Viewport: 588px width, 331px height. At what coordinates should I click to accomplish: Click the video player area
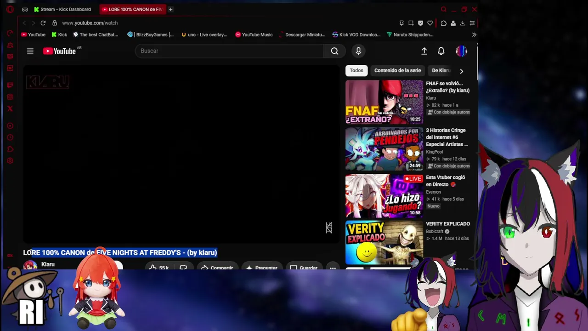coord(182,154)
